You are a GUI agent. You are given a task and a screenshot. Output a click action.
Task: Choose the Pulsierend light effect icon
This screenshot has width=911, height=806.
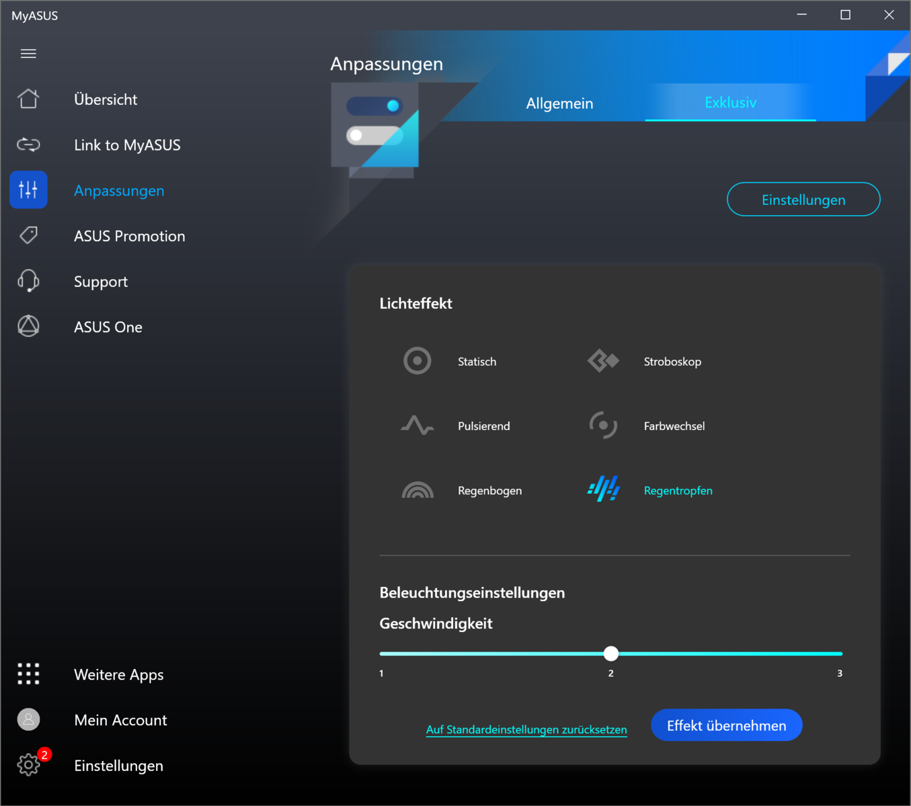[418, 425]
